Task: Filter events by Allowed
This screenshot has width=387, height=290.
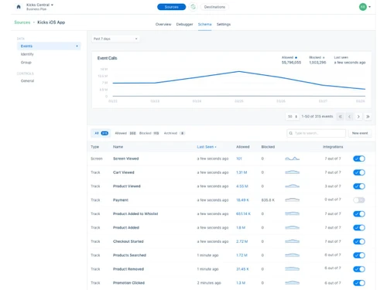Action: 125,133
